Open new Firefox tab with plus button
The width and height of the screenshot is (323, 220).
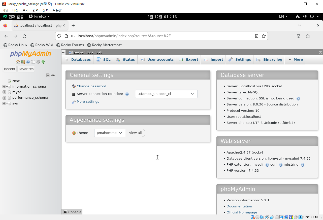coord(73,25)
